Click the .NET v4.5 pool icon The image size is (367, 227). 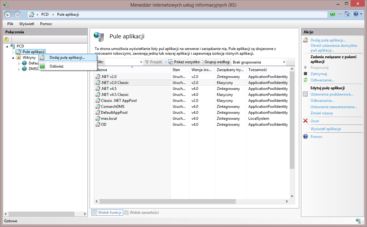98,88
